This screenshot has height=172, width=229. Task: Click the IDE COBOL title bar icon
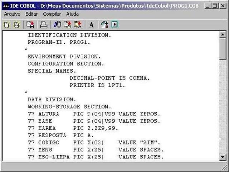point(6,6)
